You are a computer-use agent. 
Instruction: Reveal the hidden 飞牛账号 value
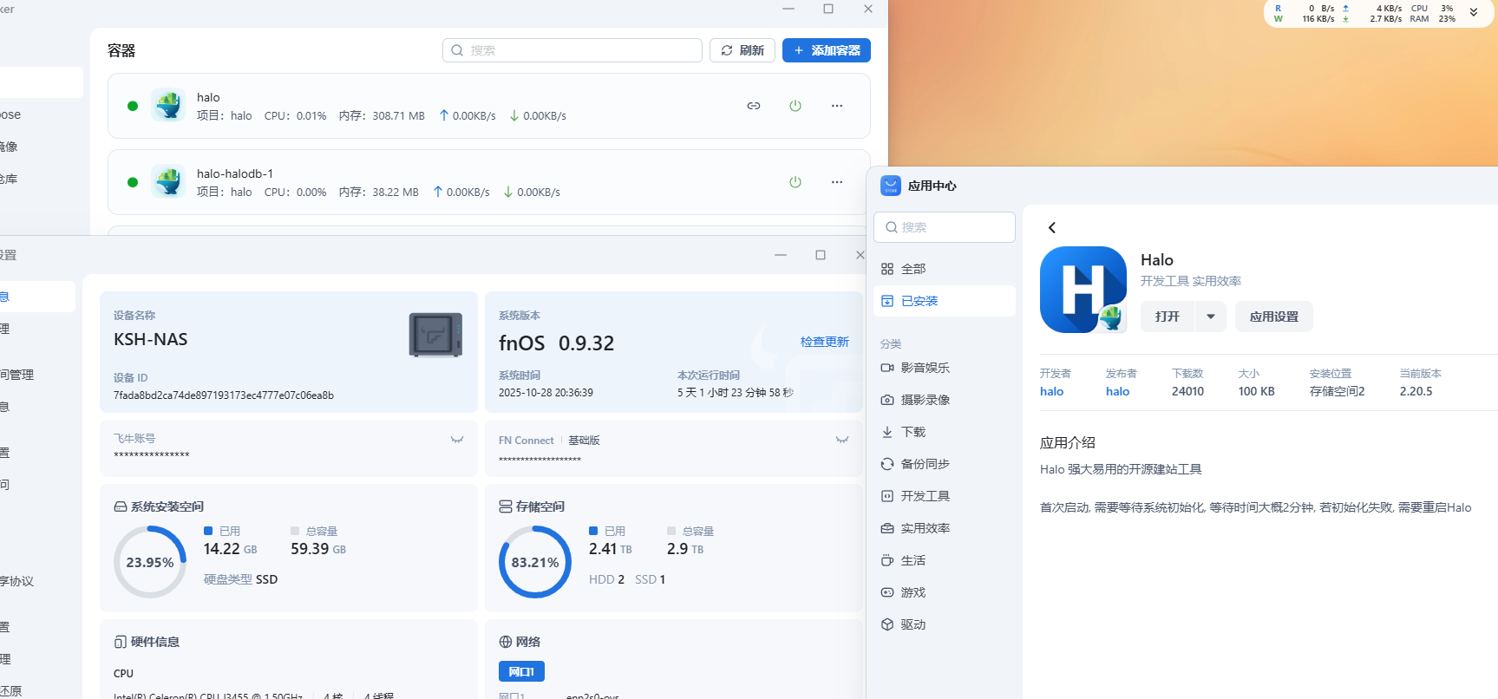pos(457,440)
